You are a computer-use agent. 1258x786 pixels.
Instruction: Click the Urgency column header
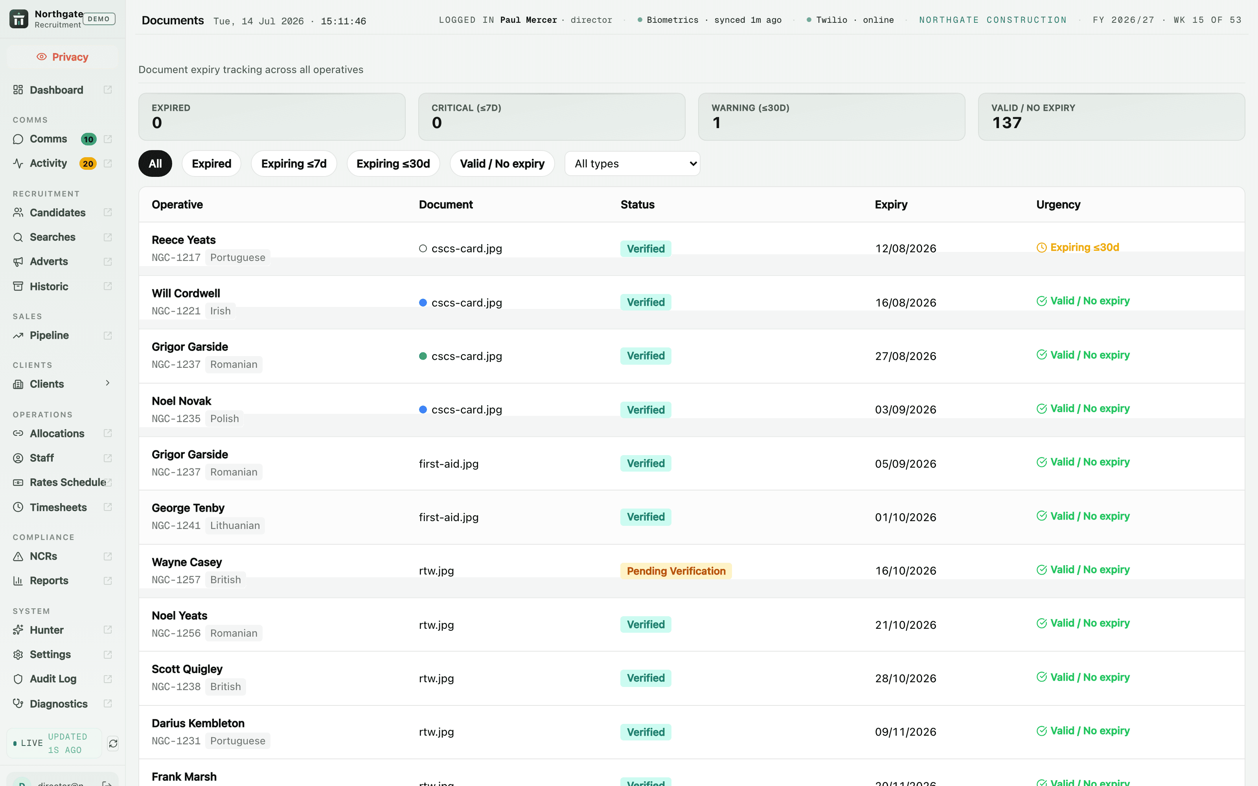1058,205
